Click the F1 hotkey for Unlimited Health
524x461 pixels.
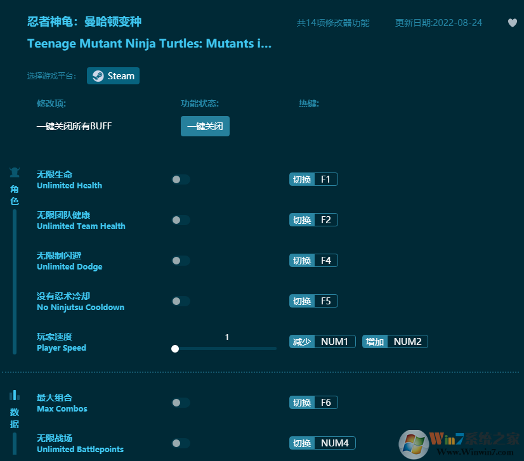pos(325,179)
